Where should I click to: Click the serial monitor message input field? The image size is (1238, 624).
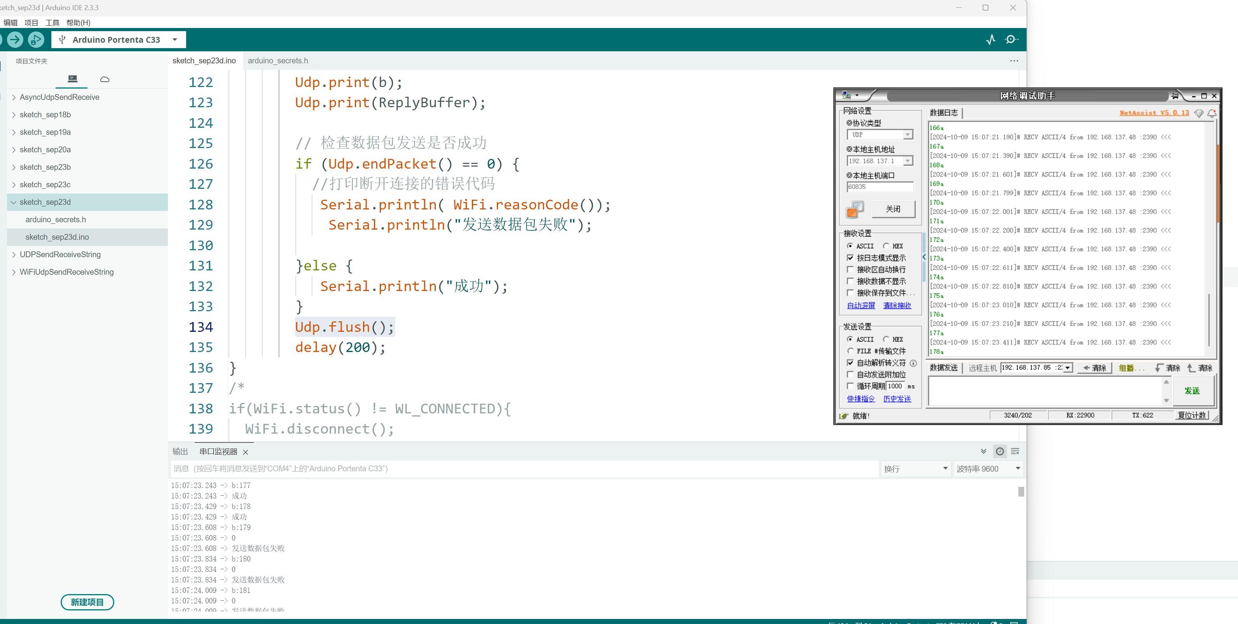[x=524, y=469]
